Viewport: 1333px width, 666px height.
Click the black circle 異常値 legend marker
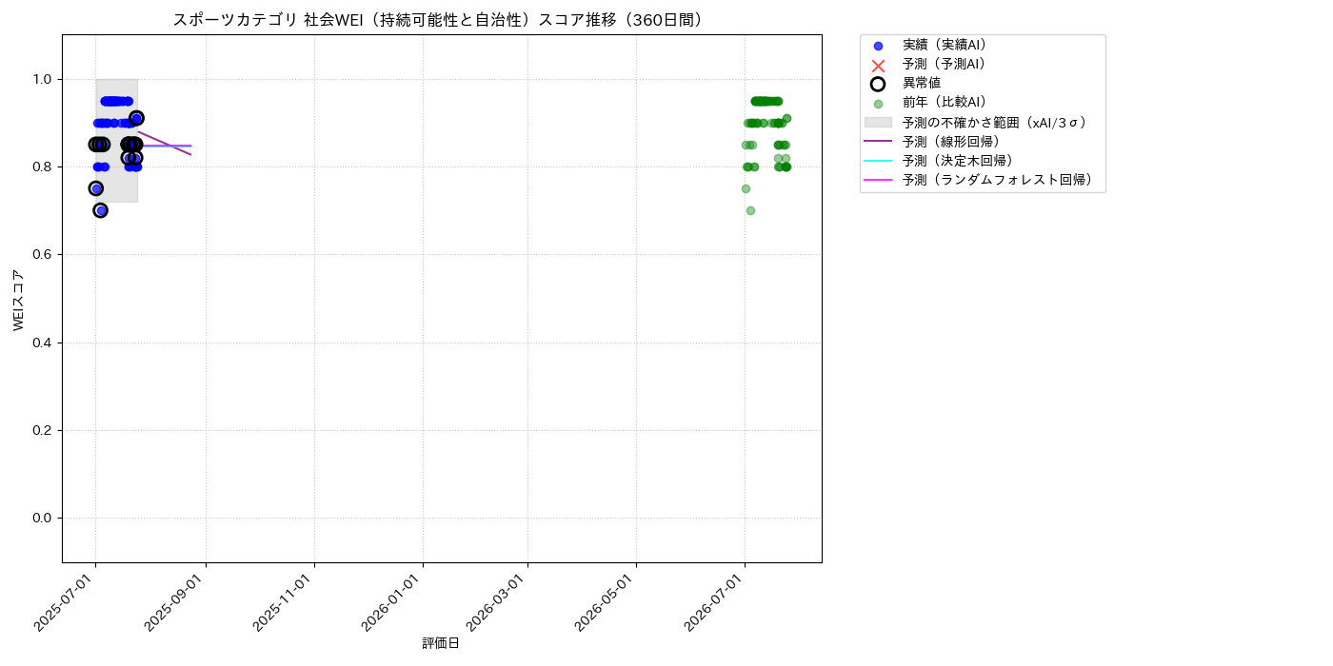click(x=878, y=84)
